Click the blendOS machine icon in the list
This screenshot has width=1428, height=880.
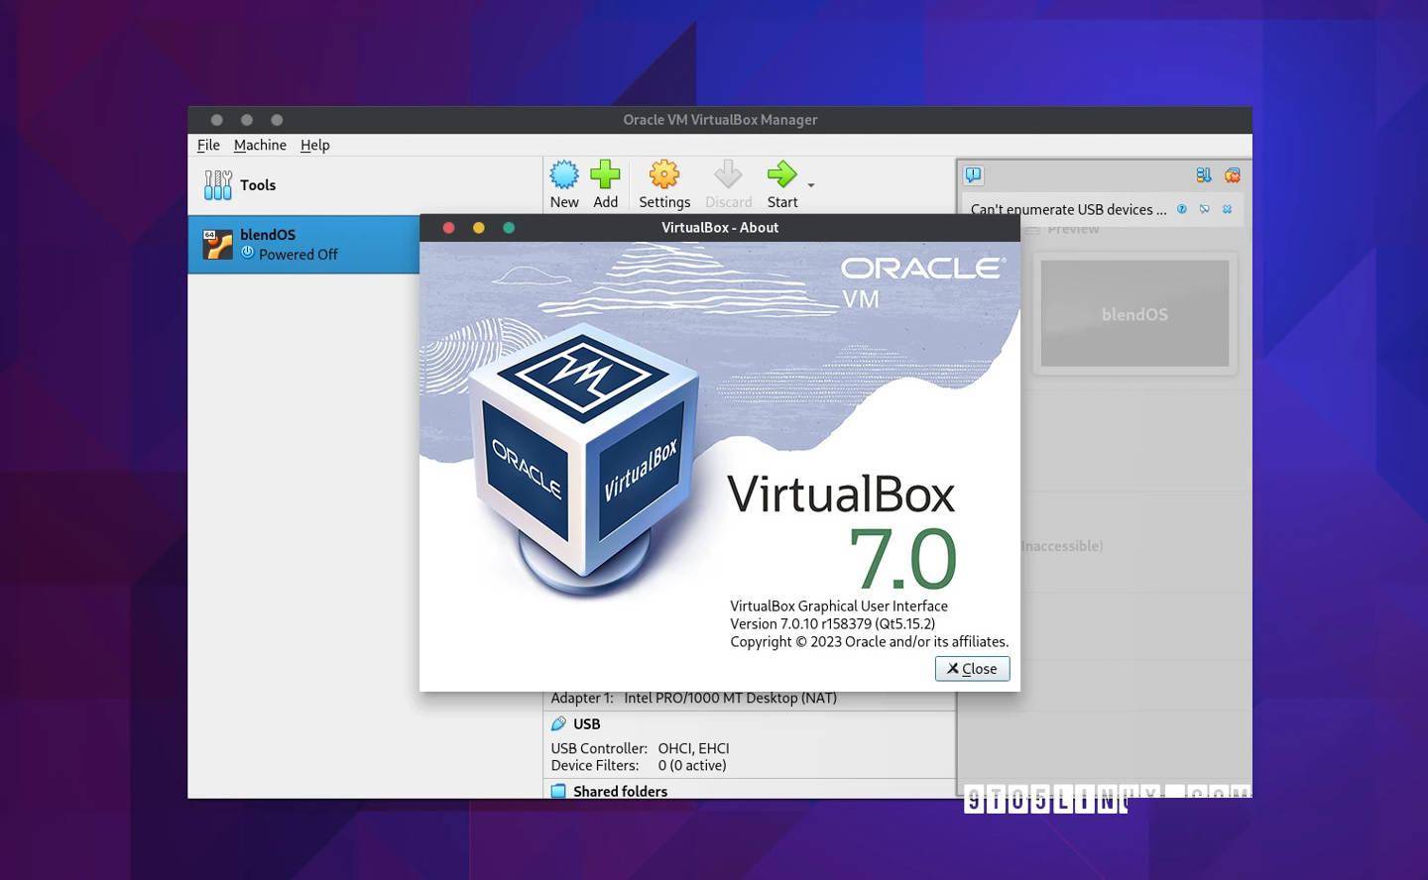point(217,244)
